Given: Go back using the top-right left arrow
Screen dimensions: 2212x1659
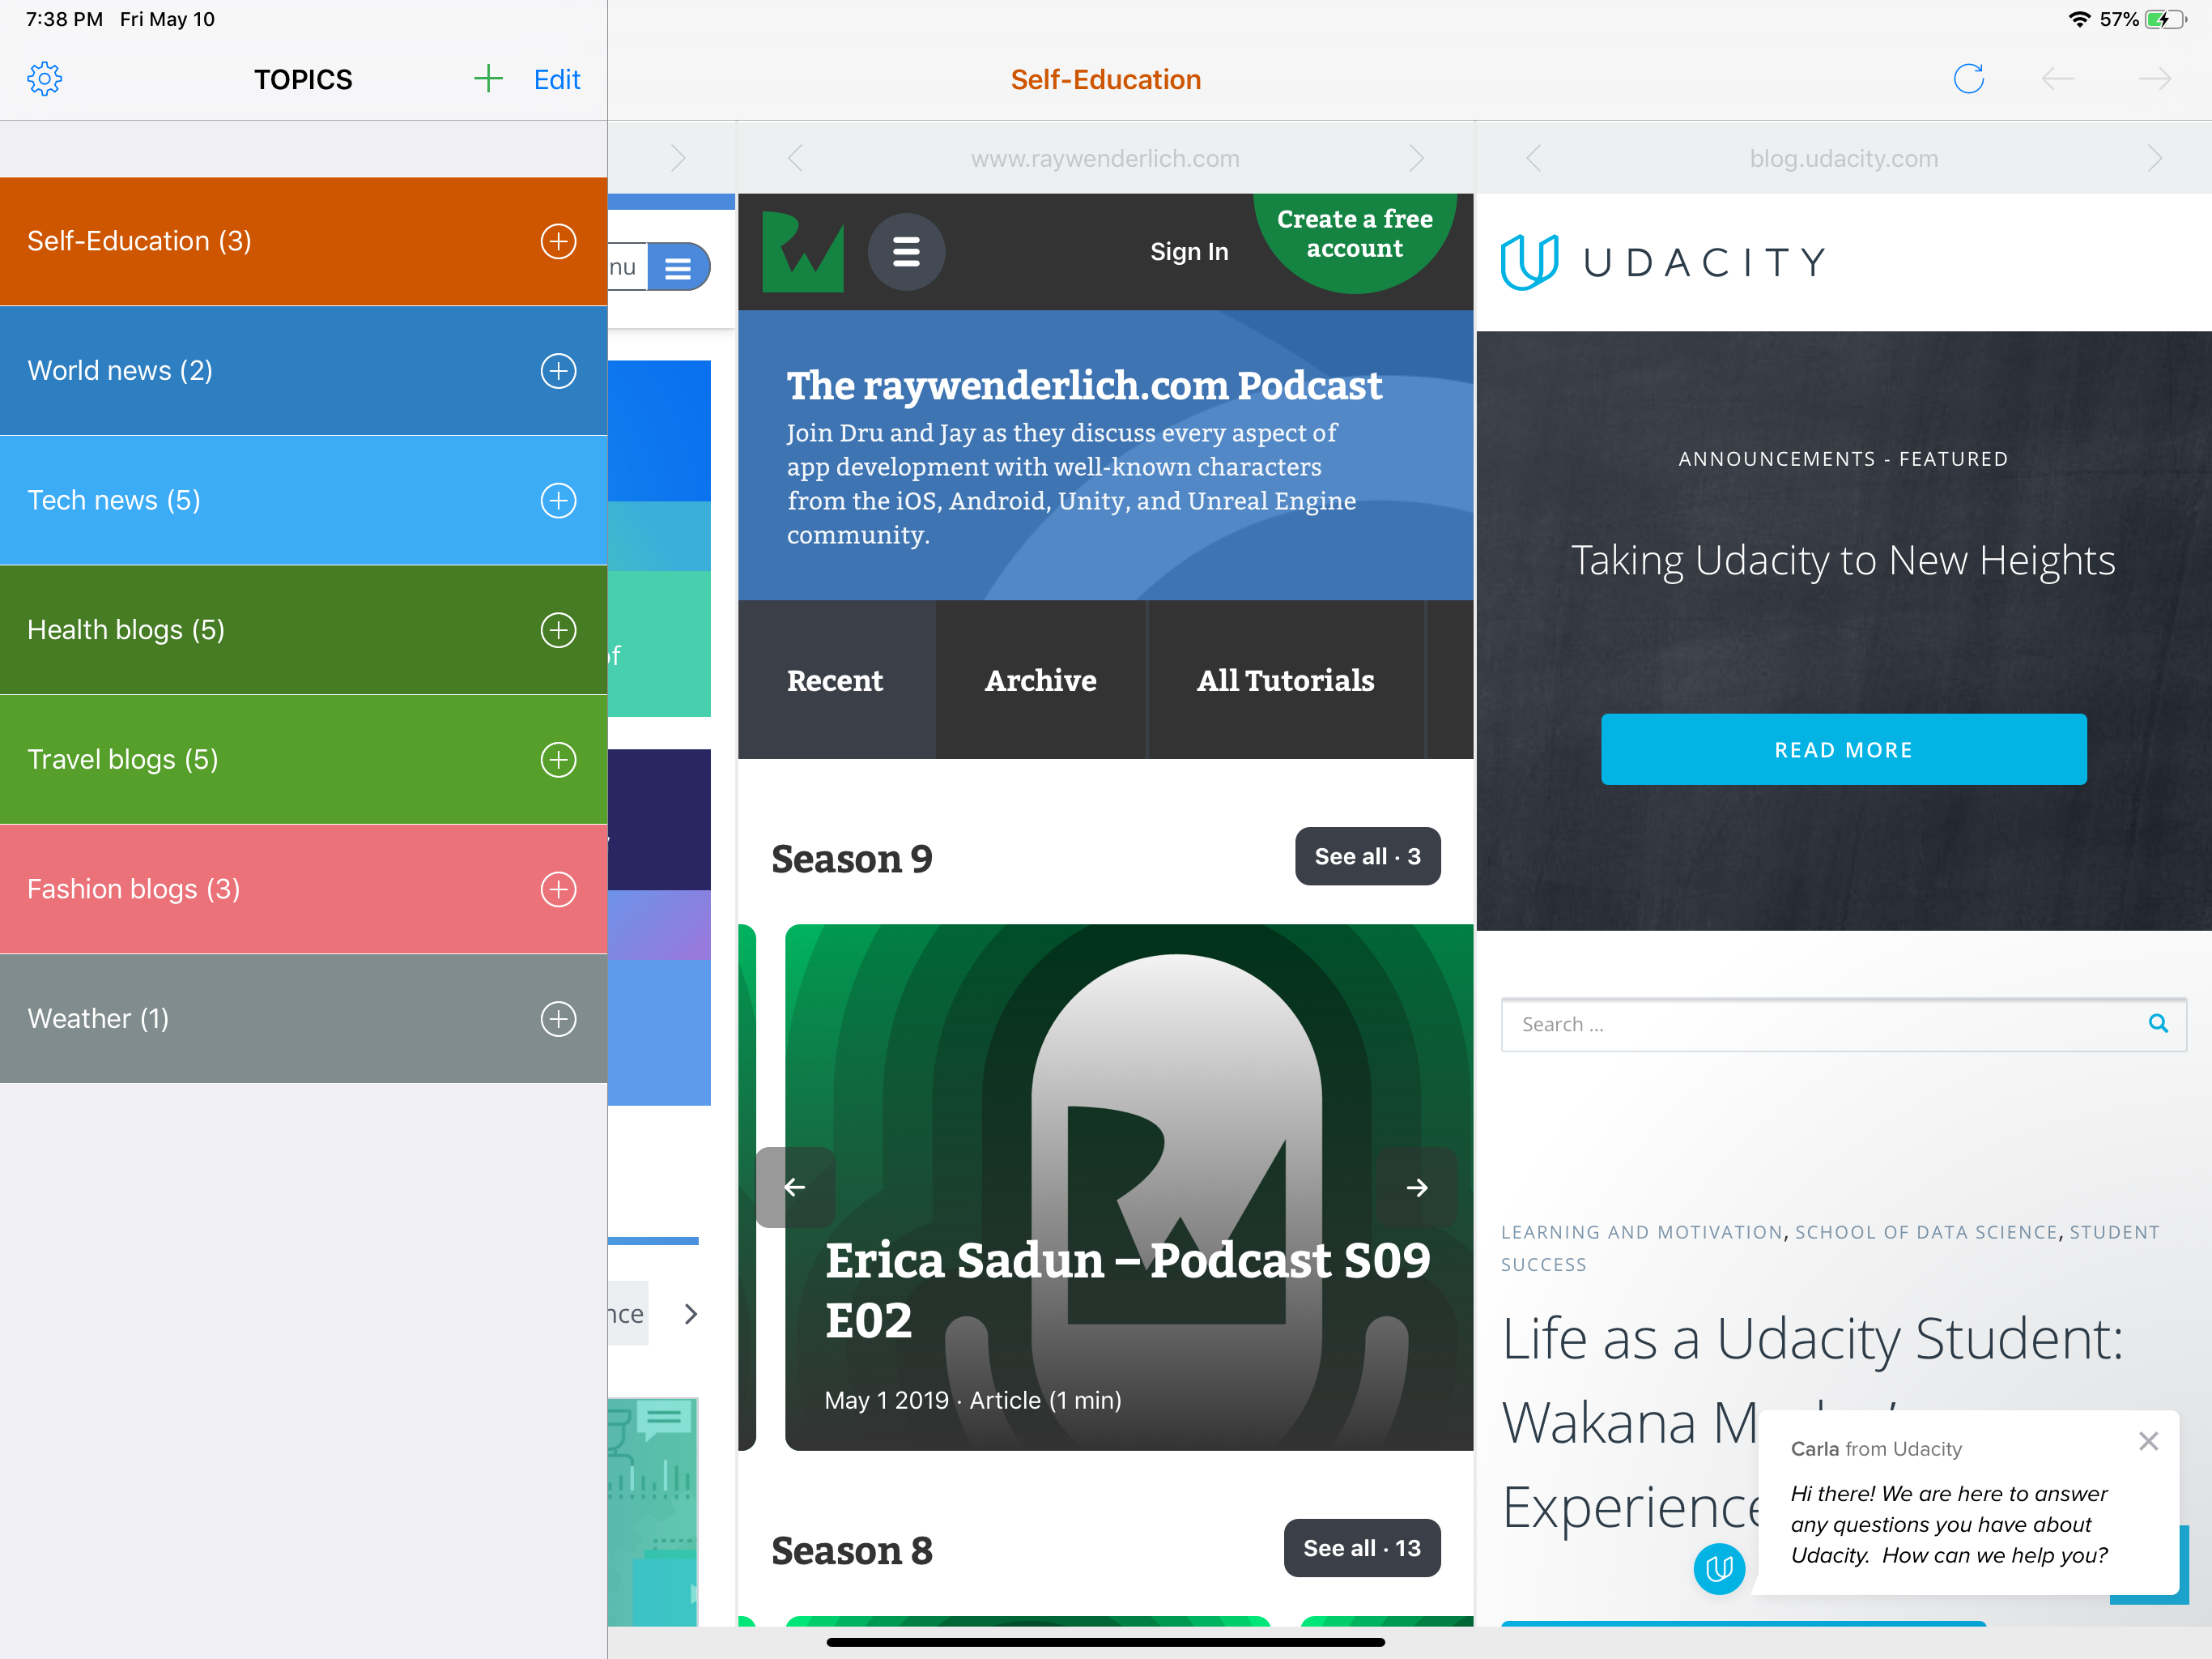Looking at the screenshot, I should point(2057,79).
